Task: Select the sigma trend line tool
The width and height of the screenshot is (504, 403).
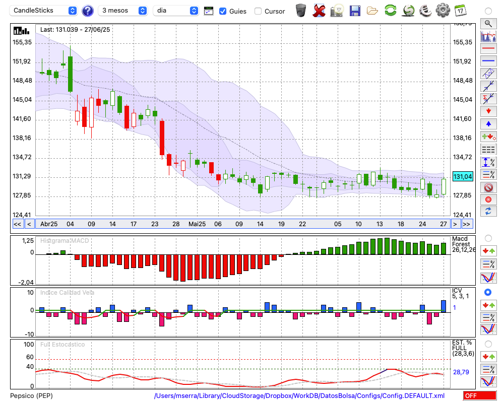Action: click(488, 99)
